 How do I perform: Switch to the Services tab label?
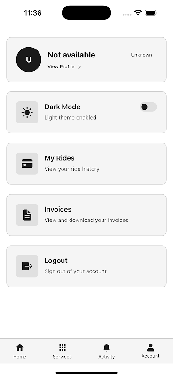tap(62, 357)
